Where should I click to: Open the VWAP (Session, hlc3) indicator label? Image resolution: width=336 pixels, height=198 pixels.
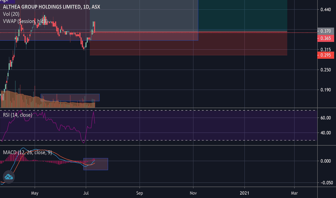25,21
